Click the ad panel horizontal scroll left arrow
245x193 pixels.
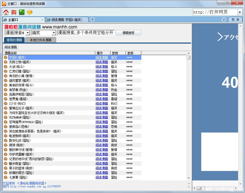tap(194, 188)
